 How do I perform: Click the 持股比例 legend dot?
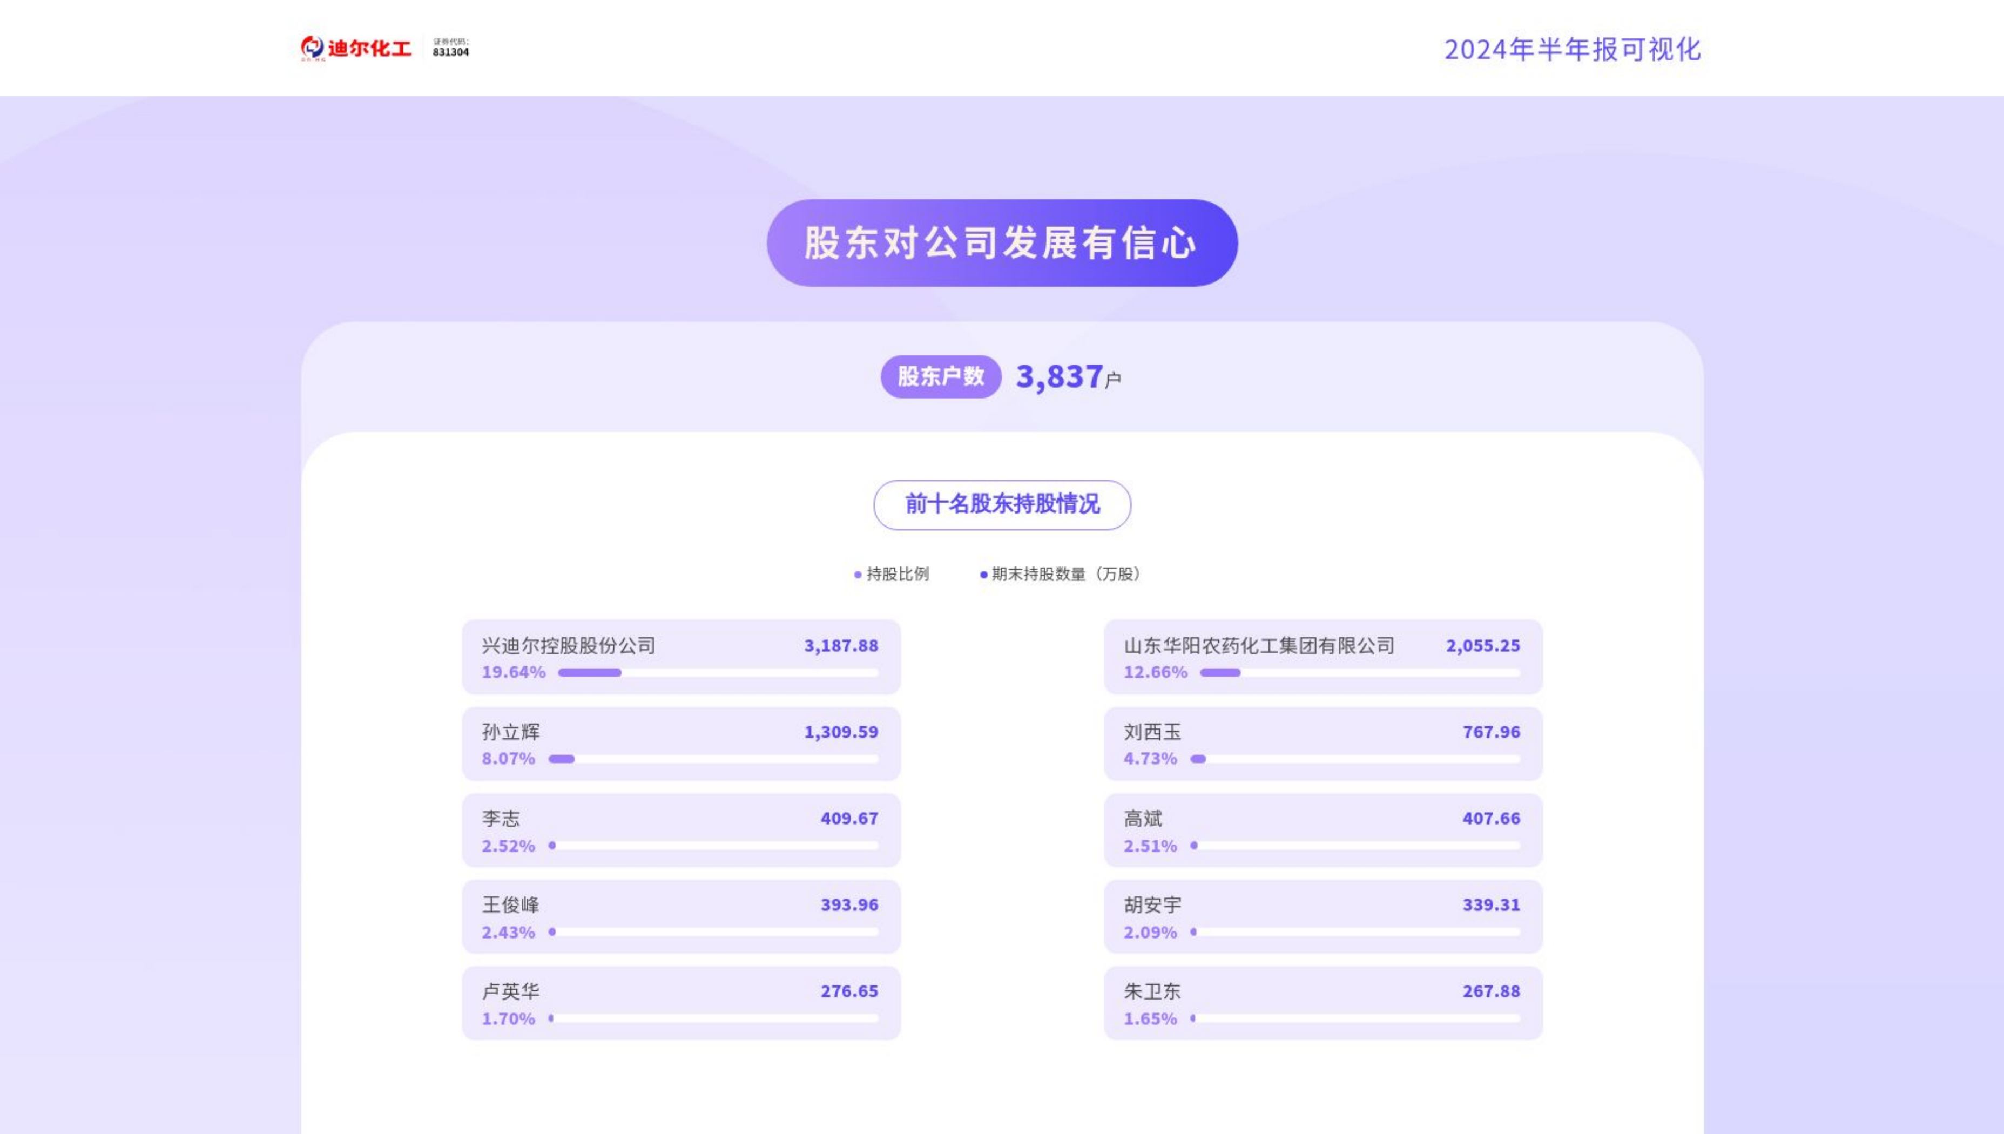858,575
